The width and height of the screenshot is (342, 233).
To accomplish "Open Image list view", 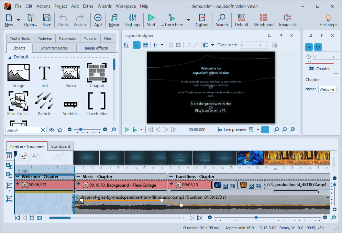I will [288, 20].
